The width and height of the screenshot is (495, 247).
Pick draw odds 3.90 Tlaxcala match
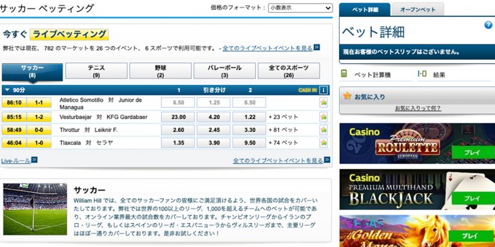click(213, 143)
